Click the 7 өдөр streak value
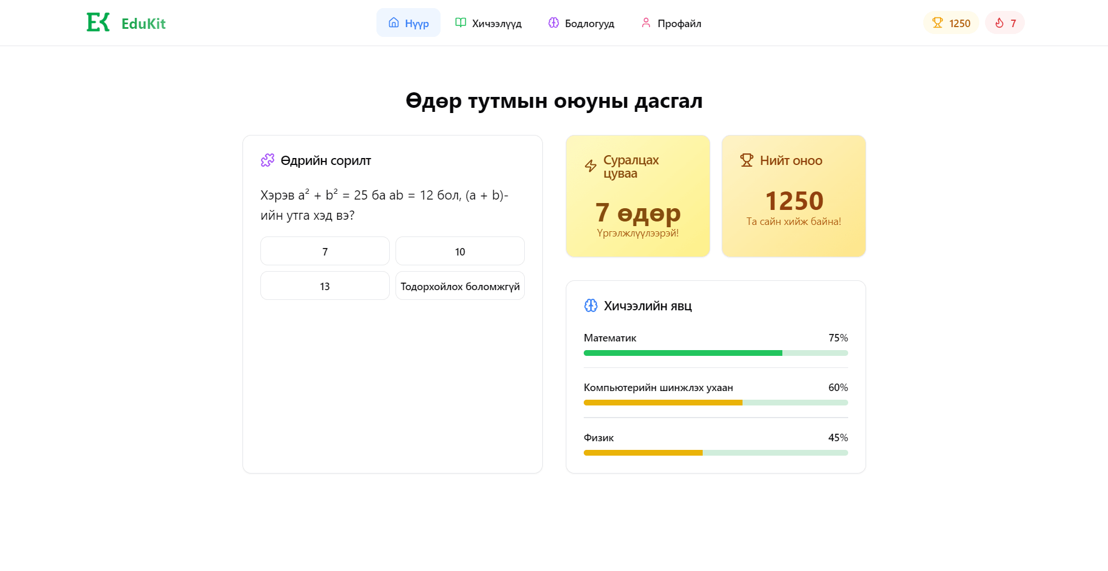 [x=638, y=212]
